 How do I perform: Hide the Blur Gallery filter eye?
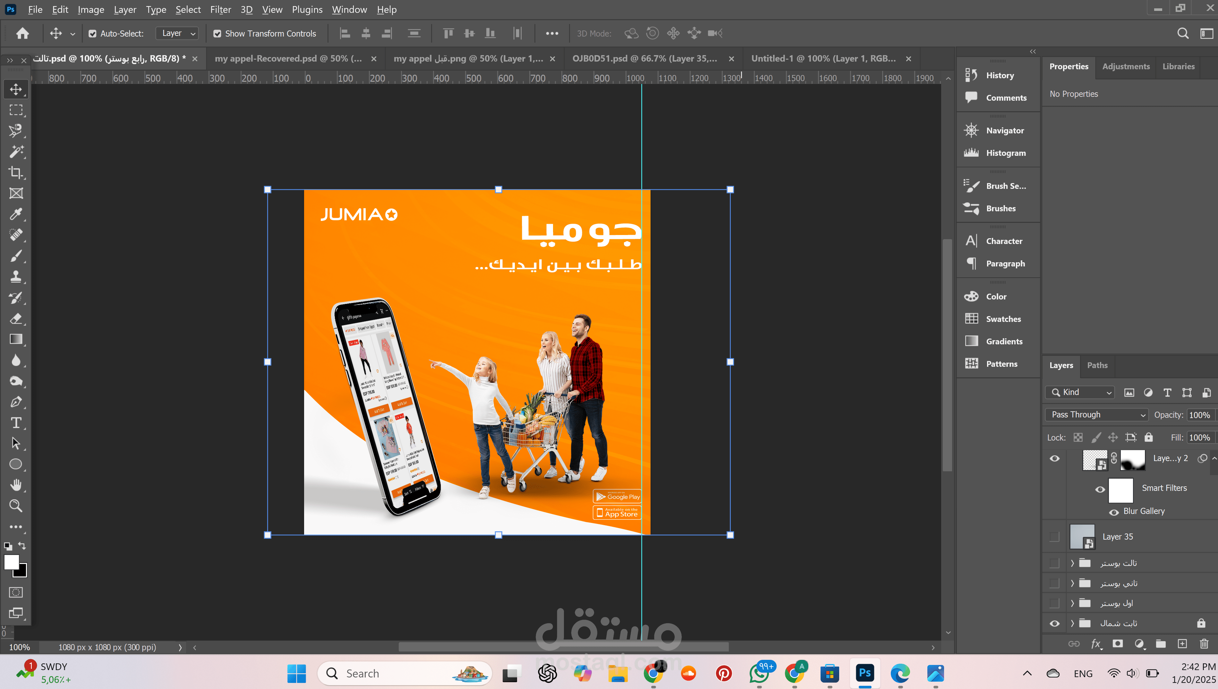tap(1114, 512)
